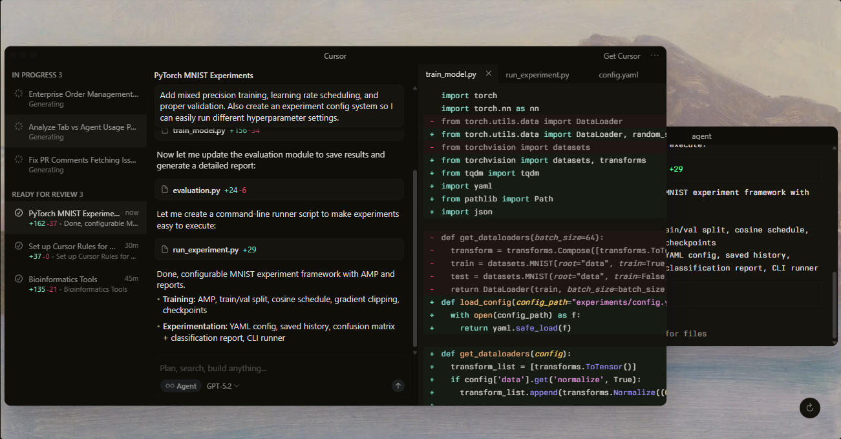Click the Get Cursor link
The image size is (841, 439).
[621, 56]
